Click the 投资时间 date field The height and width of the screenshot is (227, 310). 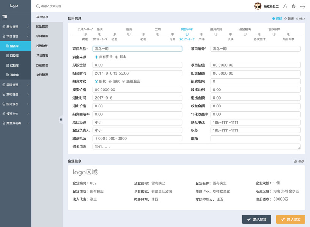point(137,73)
